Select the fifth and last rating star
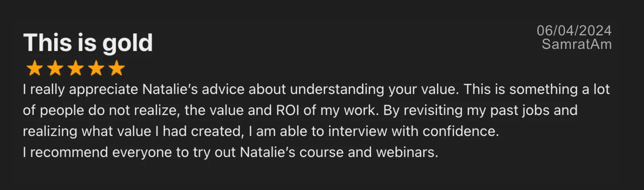The image size is (644, 190). 117,68
